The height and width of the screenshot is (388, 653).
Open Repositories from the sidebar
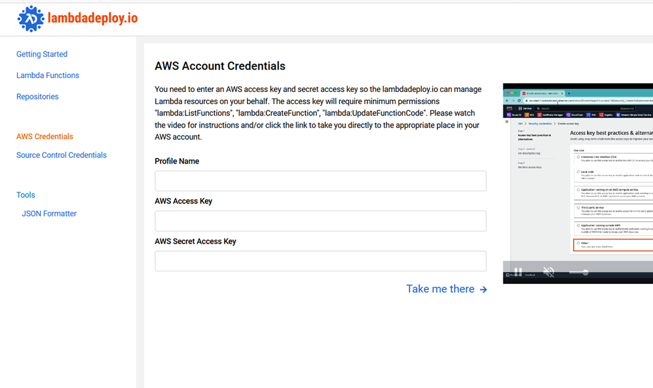tap(37, 97)
